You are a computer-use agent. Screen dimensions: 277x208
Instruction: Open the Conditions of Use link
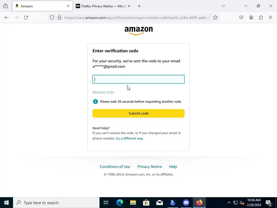point(115,167)
